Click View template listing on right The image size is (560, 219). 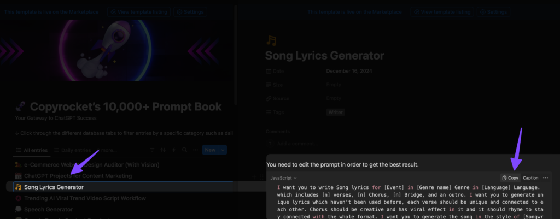[x=443, y=11]
